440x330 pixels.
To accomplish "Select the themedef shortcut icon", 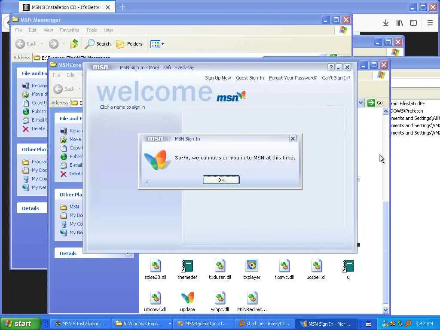I will click(x=187, y=270).
